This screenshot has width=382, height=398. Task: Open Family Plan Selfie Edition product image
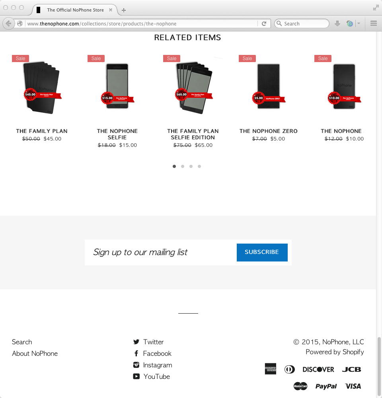coord(193,88)
